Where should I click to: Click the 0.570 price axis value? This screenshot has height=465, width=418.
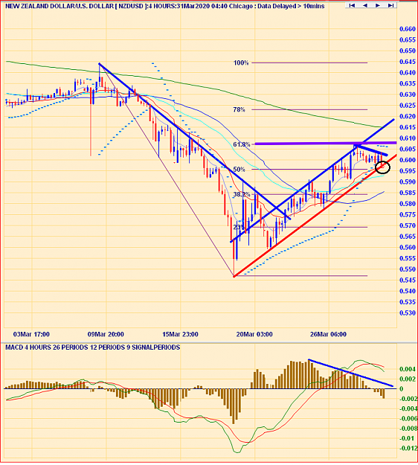[x=408, y=225]
